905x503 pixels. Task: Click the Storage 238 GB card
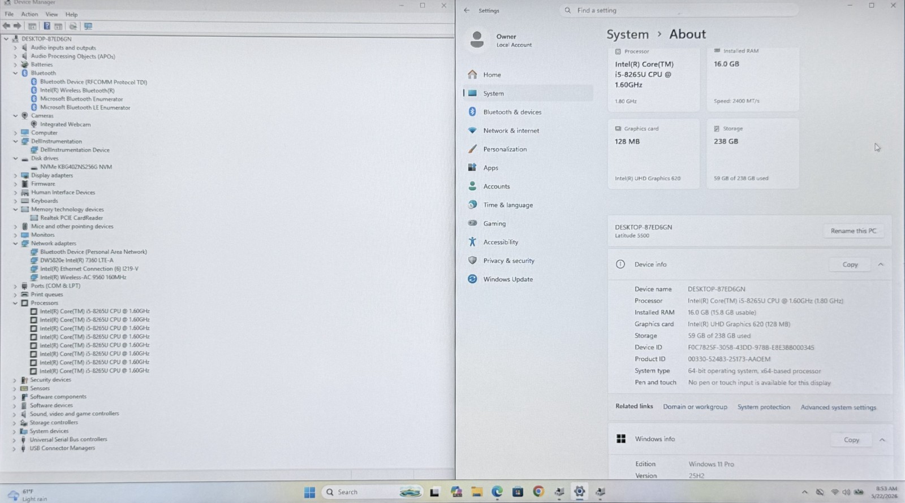(x=752, y=153)
